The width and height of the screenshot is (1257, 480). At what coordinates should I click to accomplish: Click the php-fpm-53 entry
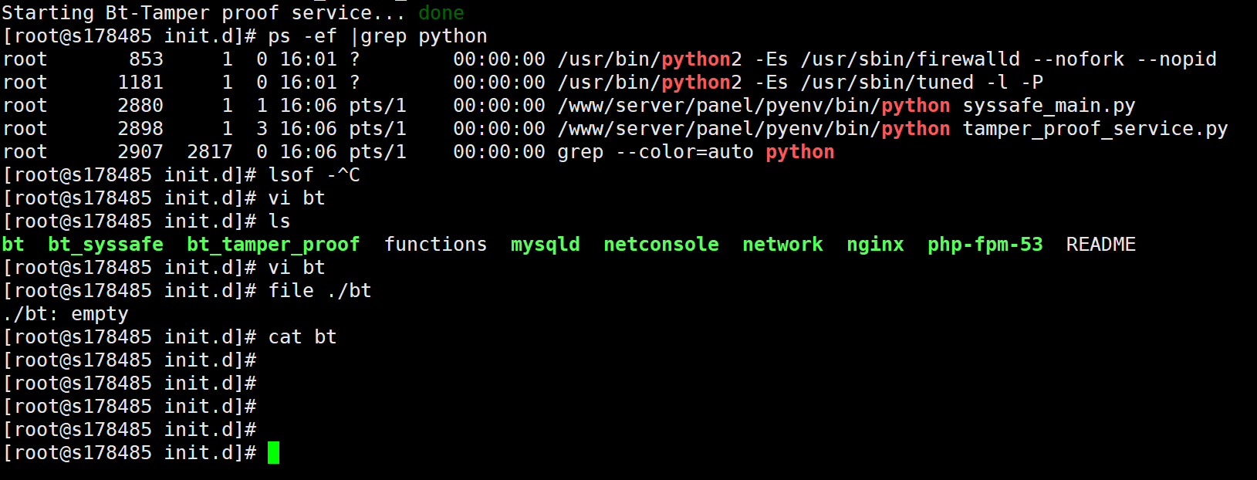tap(985, 245)
